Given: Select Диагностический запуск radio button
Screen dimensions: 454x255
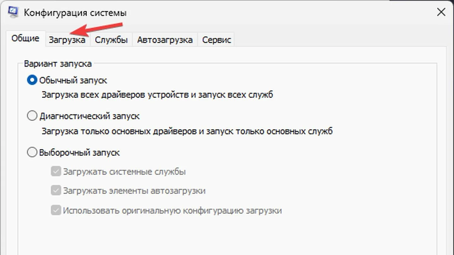Looking at the screenshot, I should pos(32,116).
